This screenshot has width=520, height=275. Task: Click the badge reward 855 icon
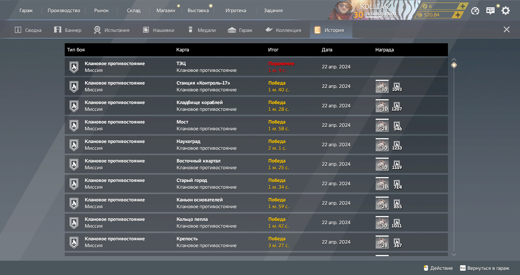coord(397,204)
